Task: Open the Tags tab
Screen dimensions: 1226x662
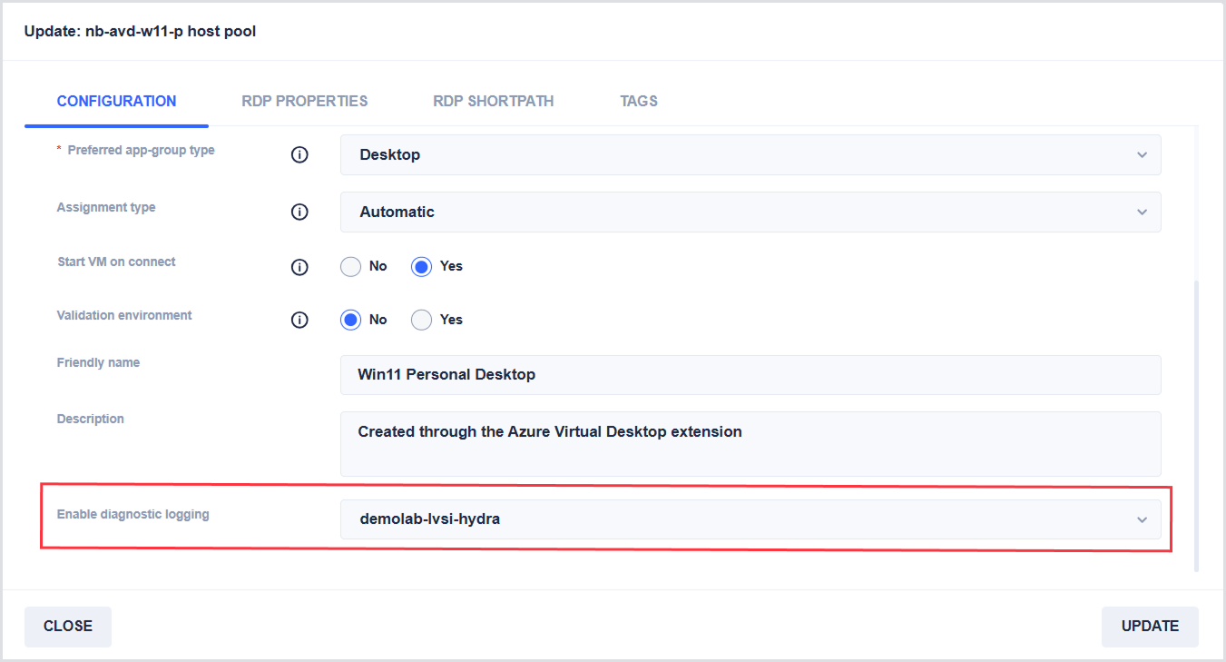Action: click(639, 101)
